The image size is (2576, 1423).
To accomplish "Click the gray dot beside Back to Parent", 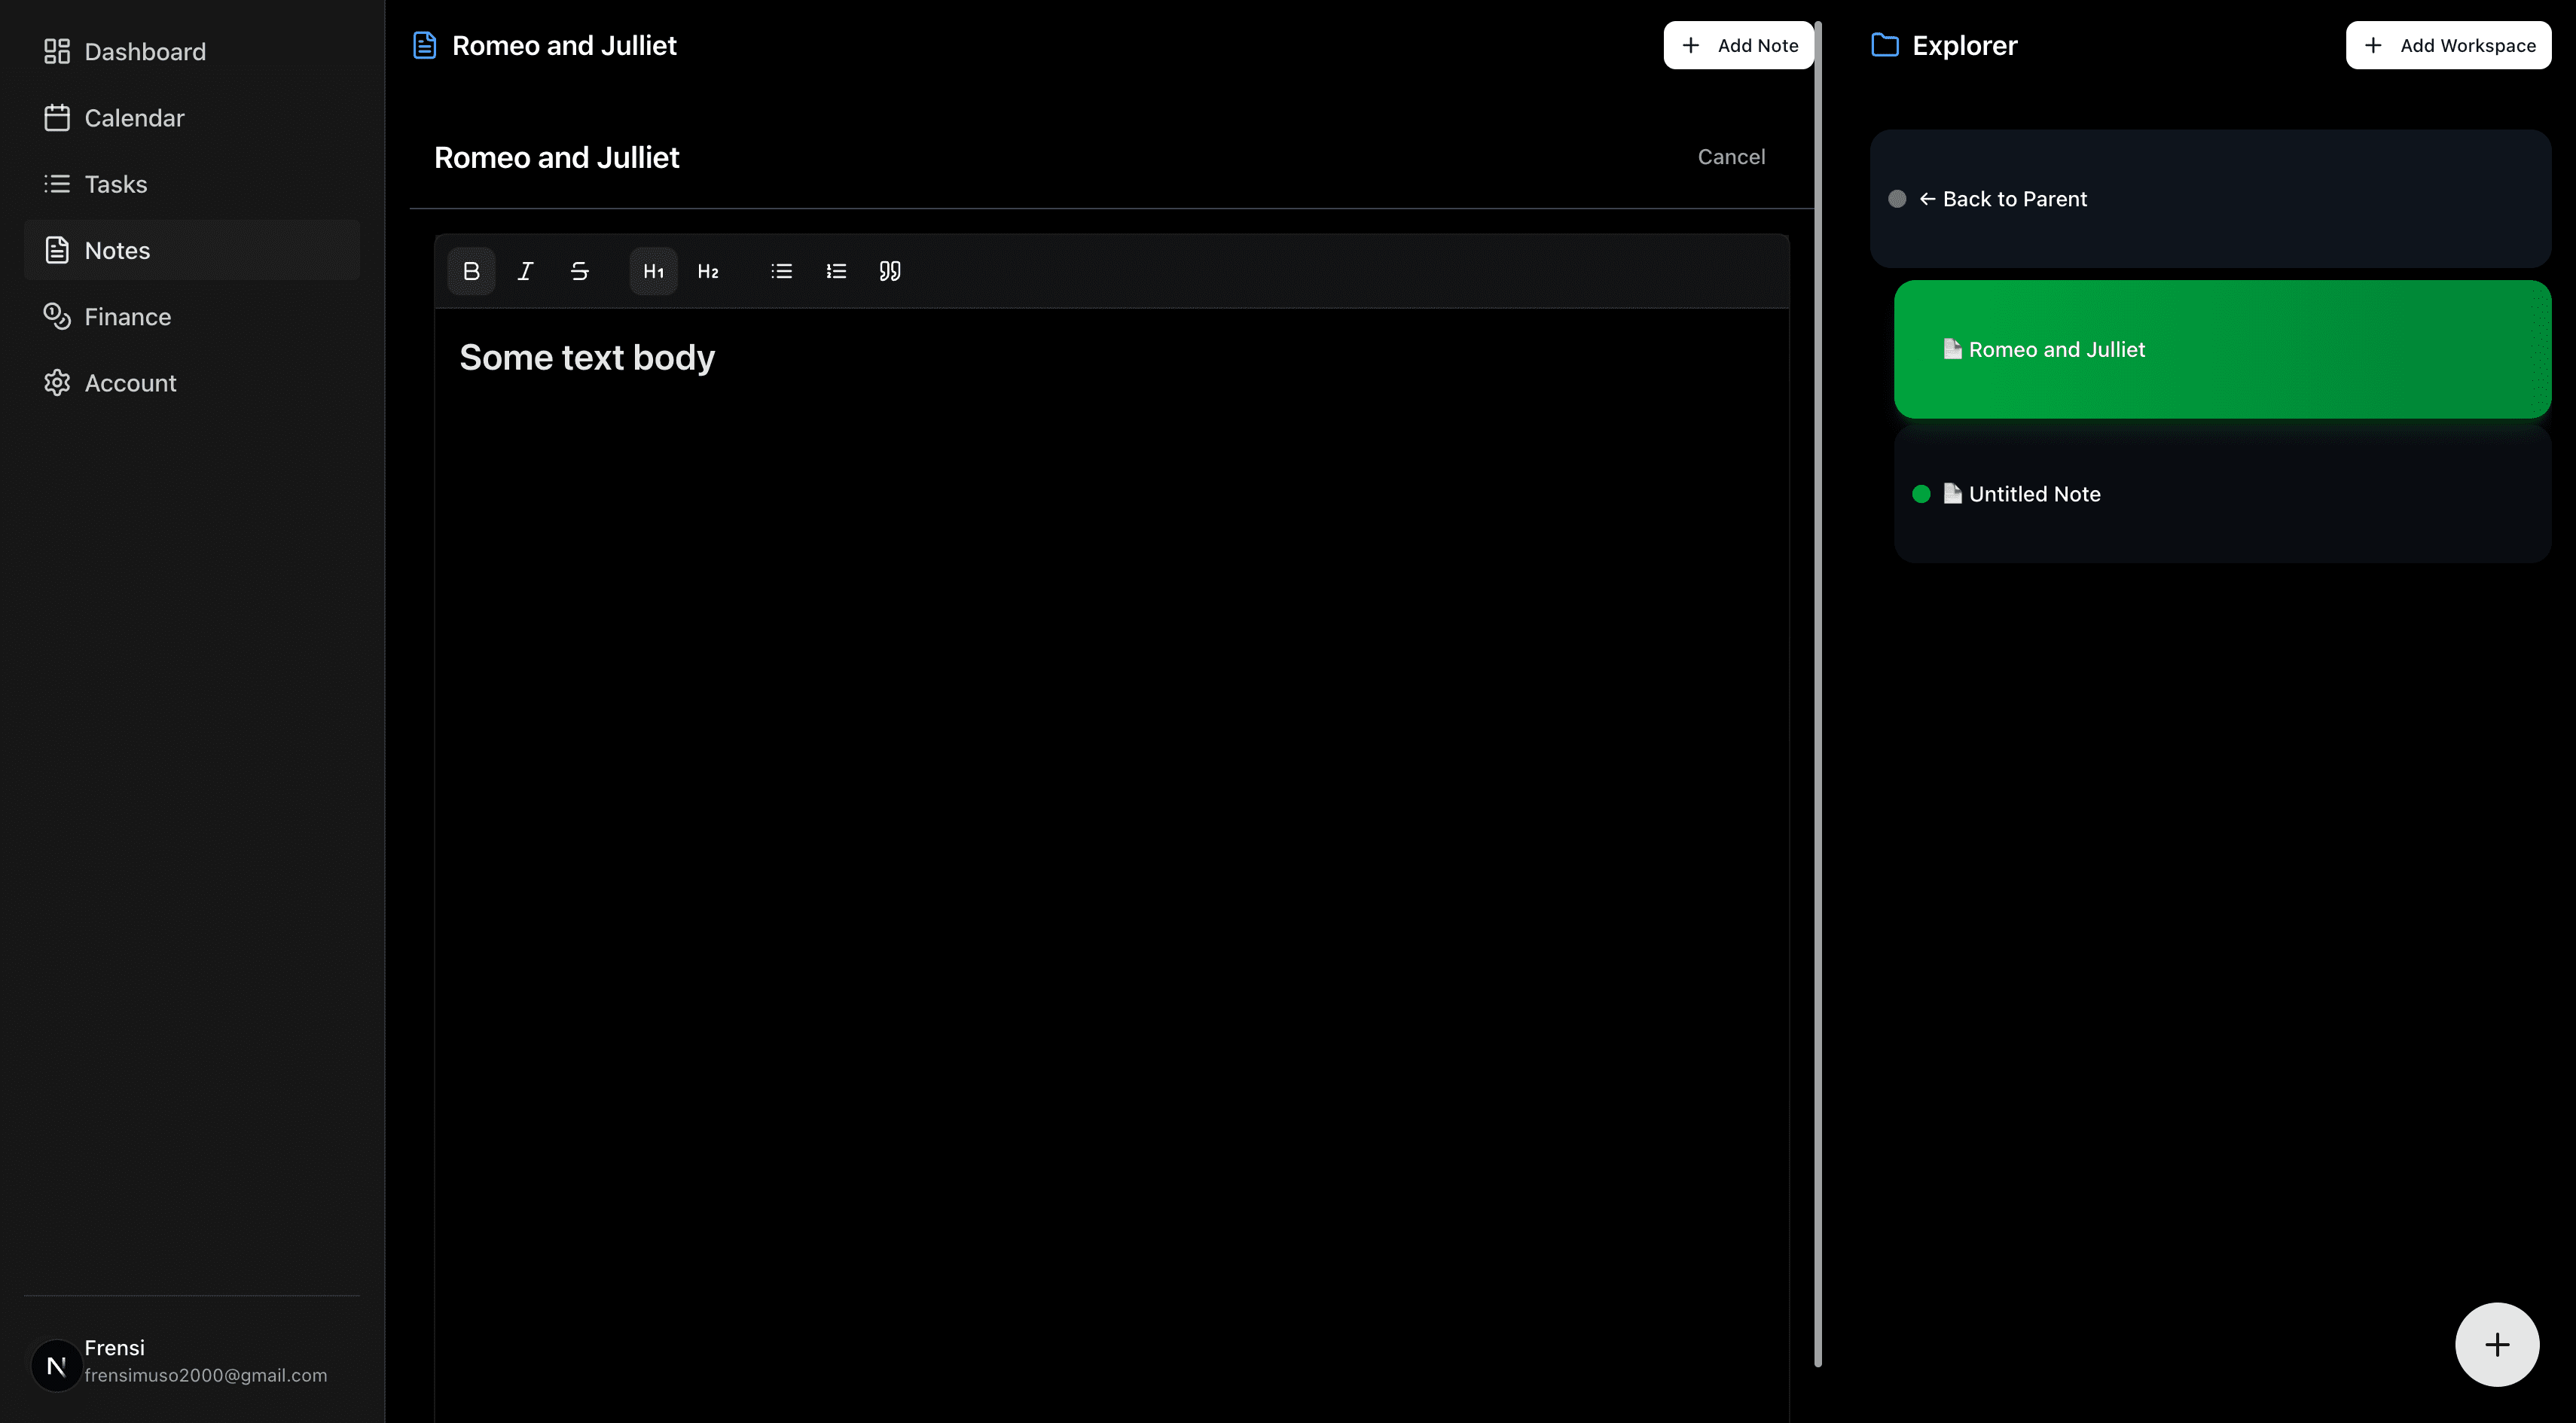I will 1898,198.
